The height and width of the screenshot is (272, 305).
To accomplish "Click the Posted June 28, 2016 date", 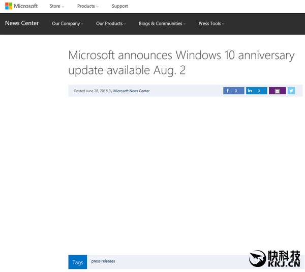I will (x=91, y=91).
